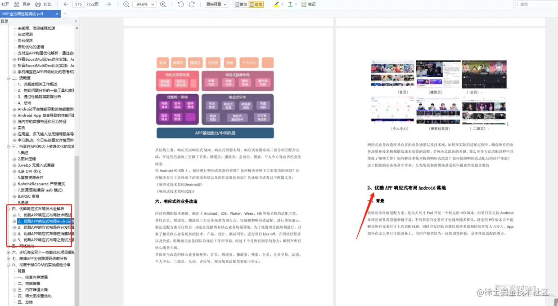The height and width of the screenshot is (306, 558).
Task: Expand the 低内存的数据特征和行为特征 node
Action: (14, 122)
